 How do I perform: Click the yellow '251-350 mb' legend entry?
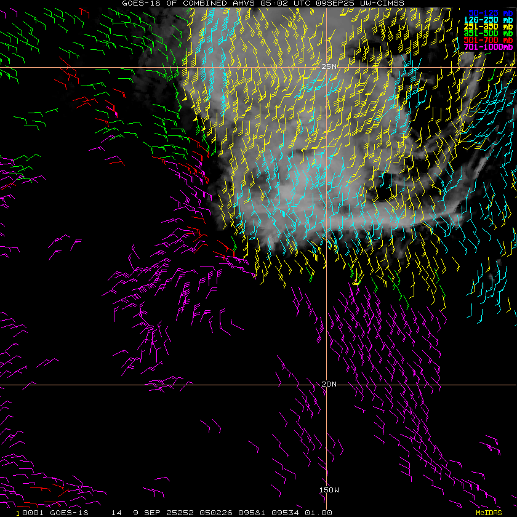pos(488,26)
